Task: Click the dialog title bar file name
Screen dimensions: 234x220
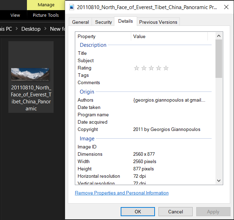Action: (x=147, y=7)
